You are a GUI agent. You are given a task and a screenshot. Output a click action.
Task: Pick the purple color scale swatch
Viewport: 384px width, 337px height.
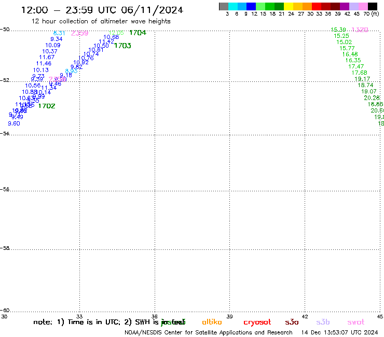345,7
